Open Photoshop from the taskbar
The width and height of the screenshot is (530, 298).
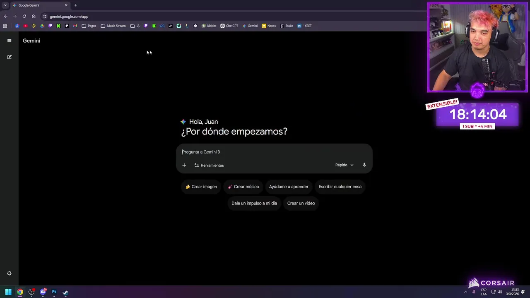(x=54, y=292)
